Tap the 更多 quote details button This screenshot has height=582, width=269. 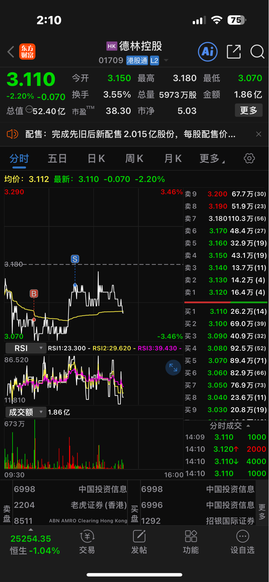point(249,110)
